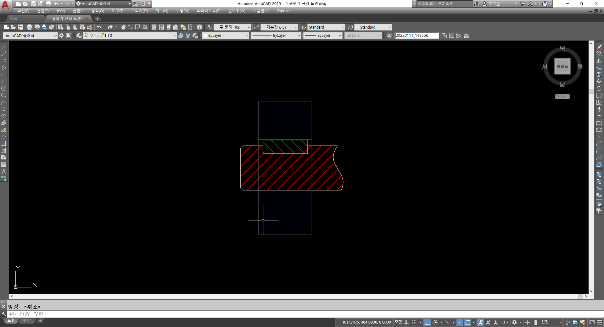Open the AutoCAD 클래식 workspace dropdown
This screenshot has width=604, height=327.
[x=30, y=36]
